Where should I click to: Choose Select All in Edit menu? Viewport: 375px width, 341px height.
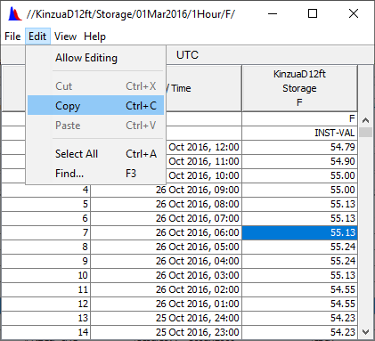pyautogui.click(x=95, y=154)
